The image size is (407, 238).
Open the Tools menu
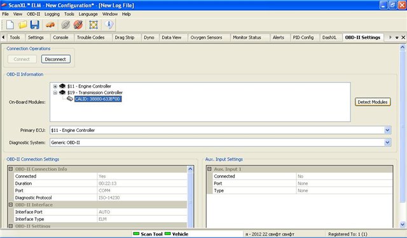coord(69,14)
